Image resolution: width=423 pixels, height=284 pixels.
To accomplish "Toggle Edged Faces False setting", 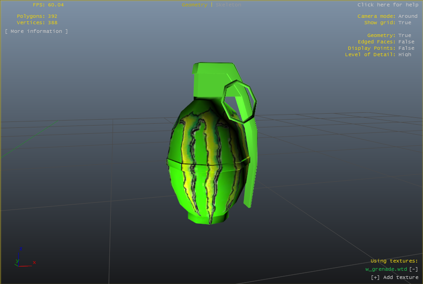I will pos(406,42).
